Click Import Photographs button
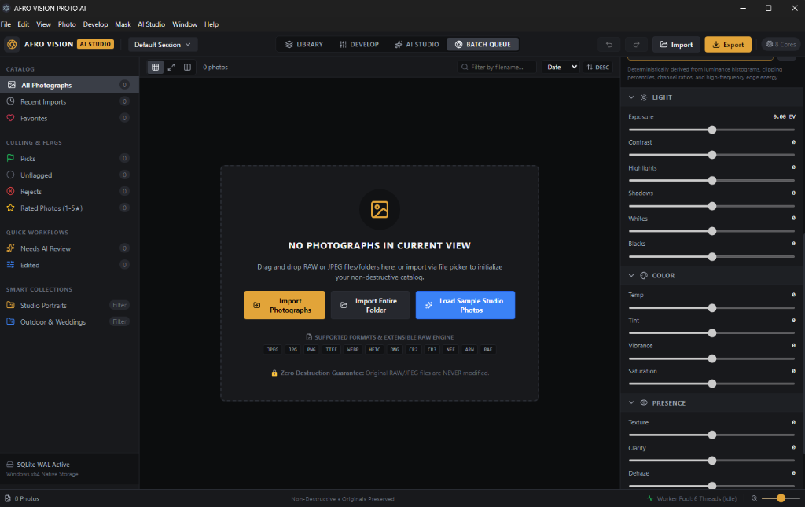805x507 pixels. coord(285,305)
